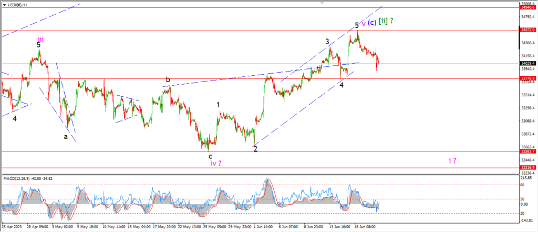This screenshot has width=538, height=232.
Task: Click the '1 Jun 14:00' date on time axis
Action: tap(264, 227)
